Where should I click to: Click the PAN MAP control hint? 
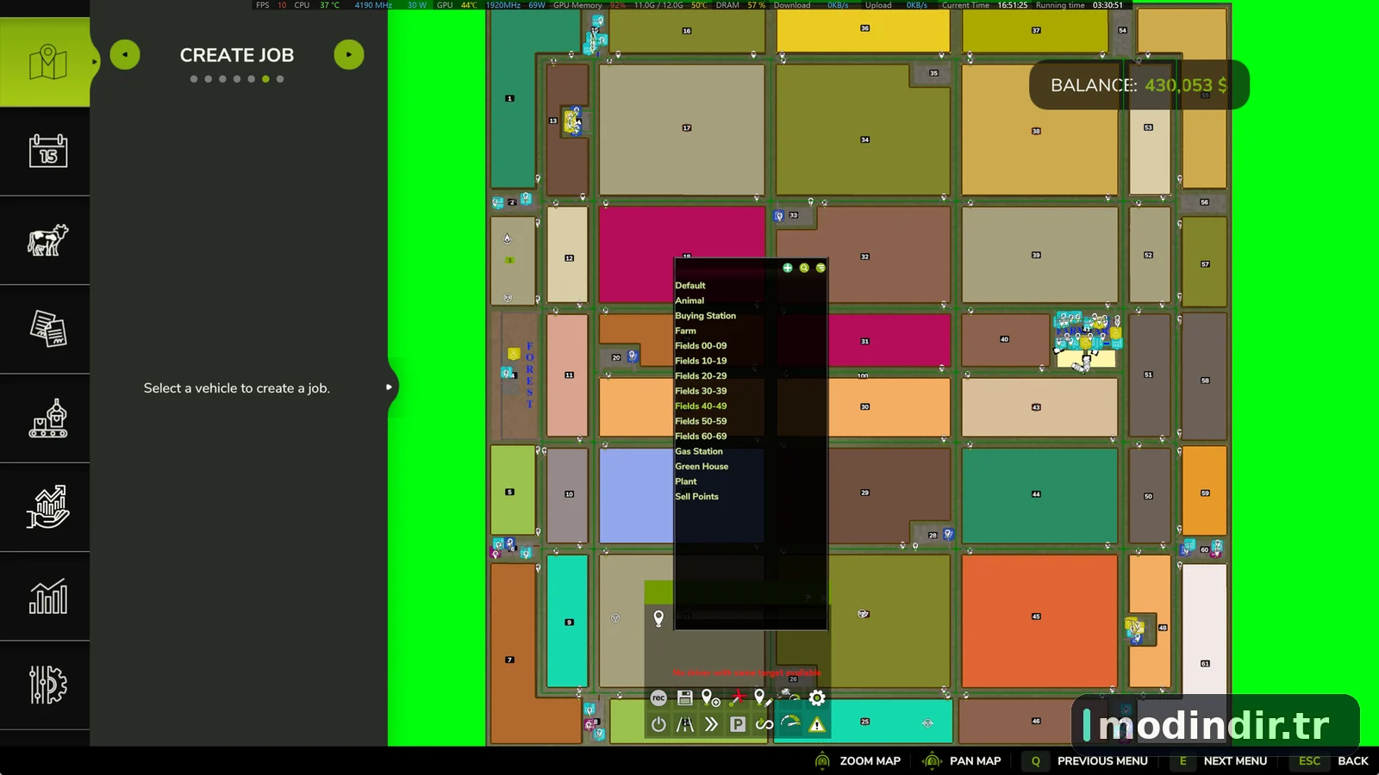(962, 761)
